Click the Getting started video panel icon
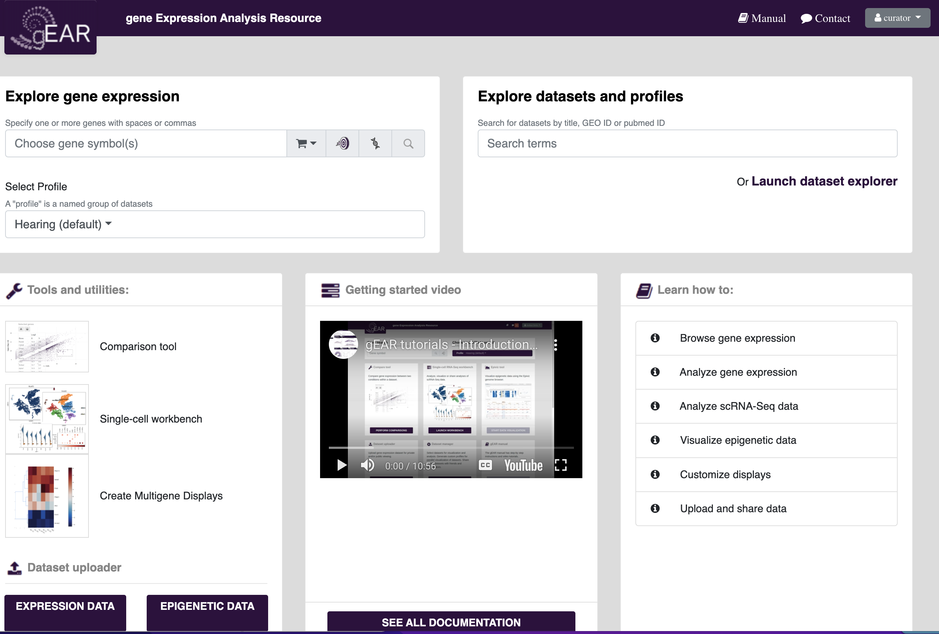 click(x=329, y=289)
